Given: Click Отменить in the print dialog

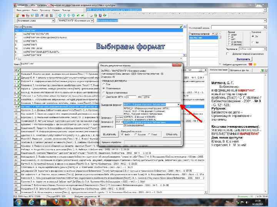Looking at the screenshot, I should click(172, 134).
